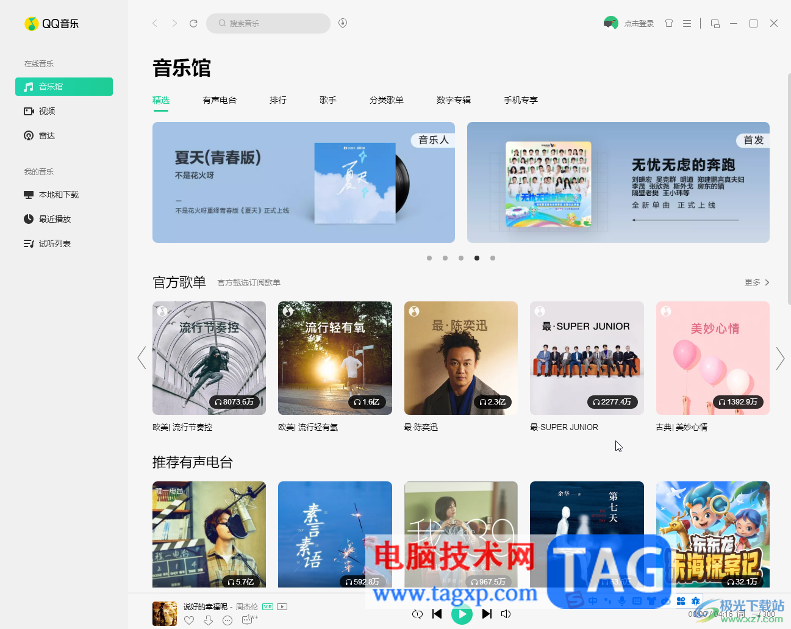
Task: Skip to the next track
Action: tap(487, 614)
